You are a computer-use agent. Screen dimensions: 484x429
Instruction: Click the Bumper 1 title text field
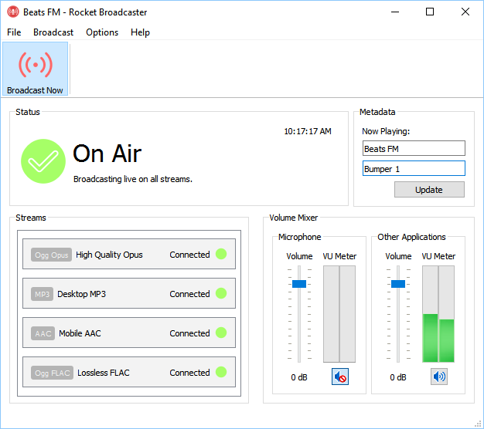pyautogui.click(x=414, y=168)
